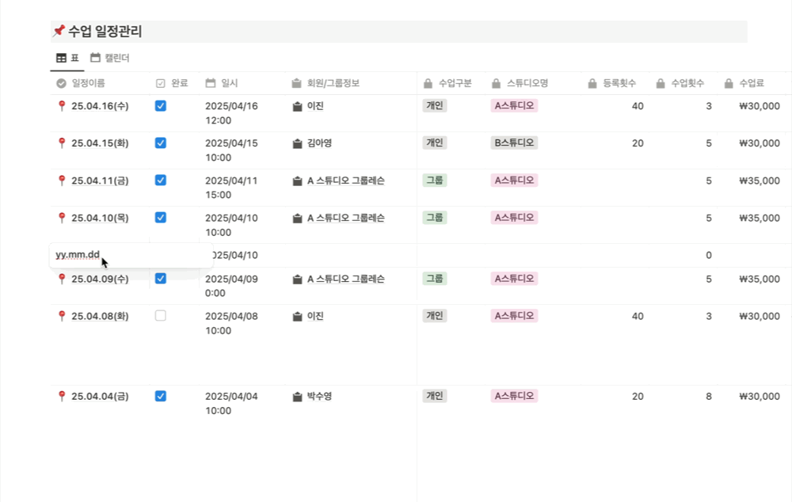Open the 25.04.11(금) schedule entry

click(x=100, y=180)
